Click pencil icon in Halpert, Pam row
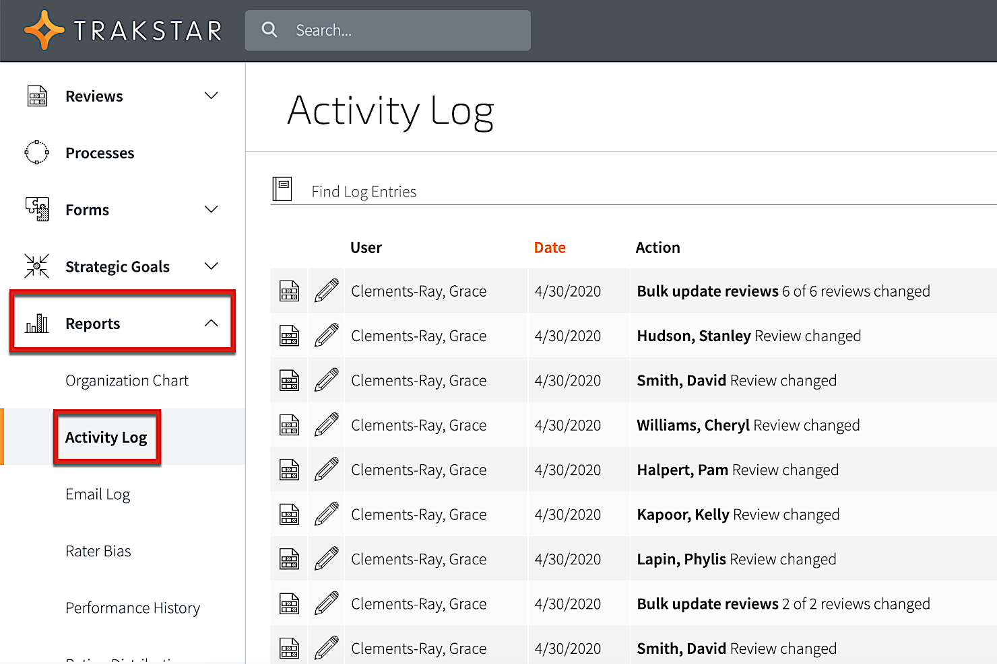 tap(327, 469)
